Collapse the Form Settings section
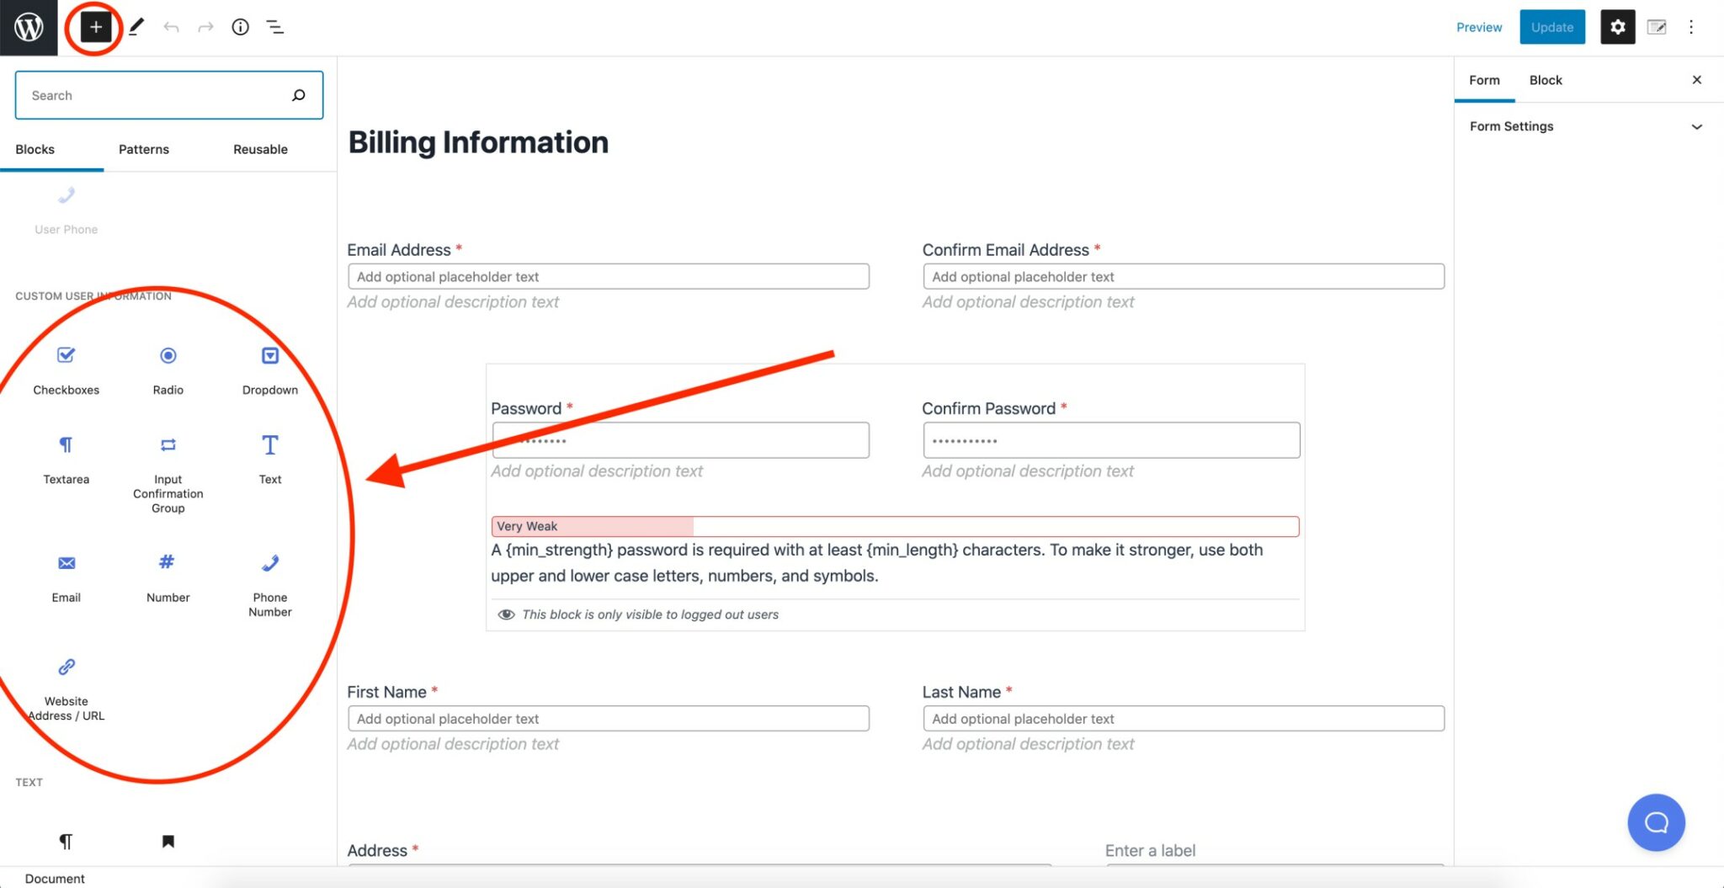 (x=1697, y=126)
